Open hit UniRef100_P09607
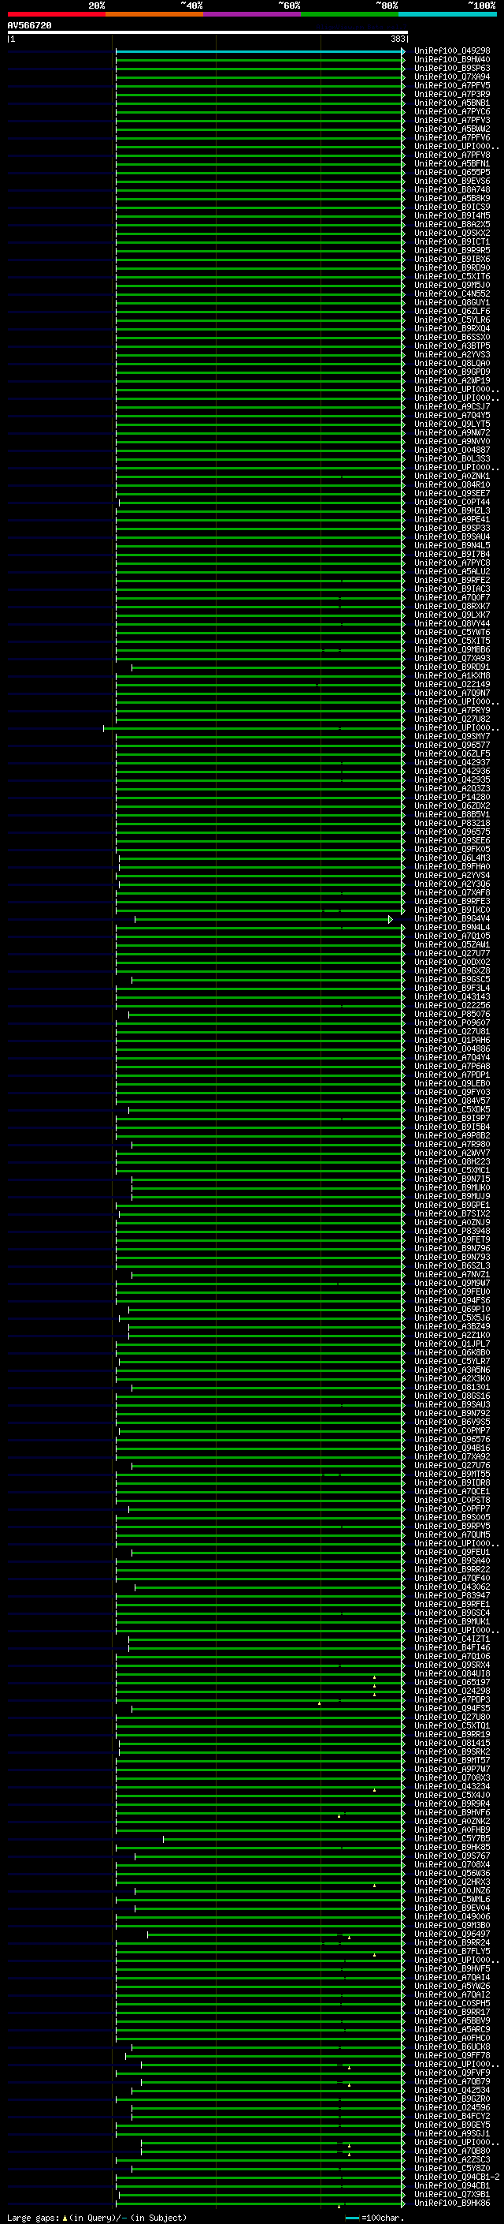The image size is (504, 2224). click(452, 1023)
